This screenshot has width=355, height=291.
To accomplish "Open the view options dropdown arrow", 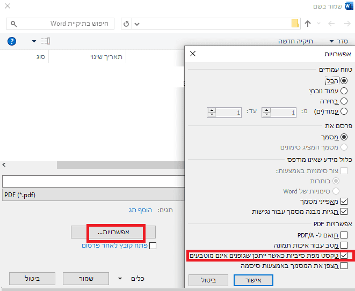I will 34,41.
